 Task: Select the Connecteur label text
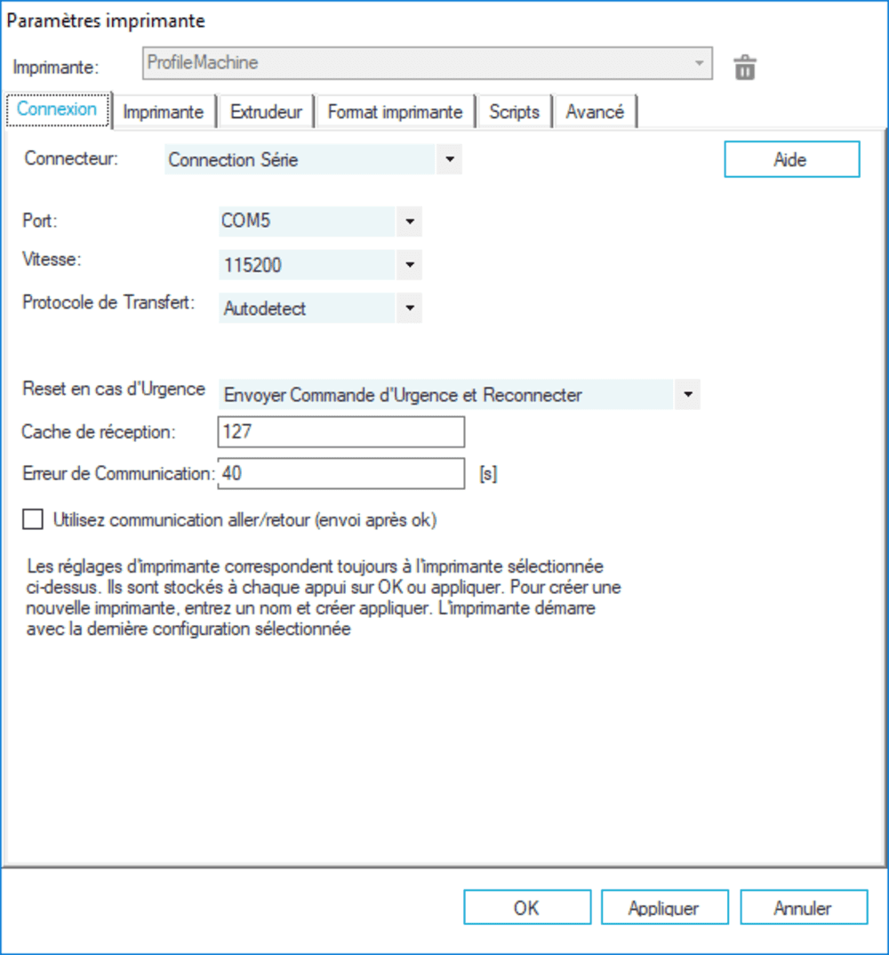click(x=71, y=158)
